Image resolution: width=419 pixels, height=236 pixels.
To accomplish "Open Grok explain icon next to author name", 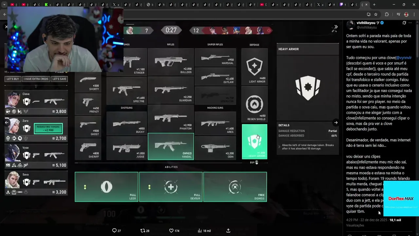I will point(404,23).
